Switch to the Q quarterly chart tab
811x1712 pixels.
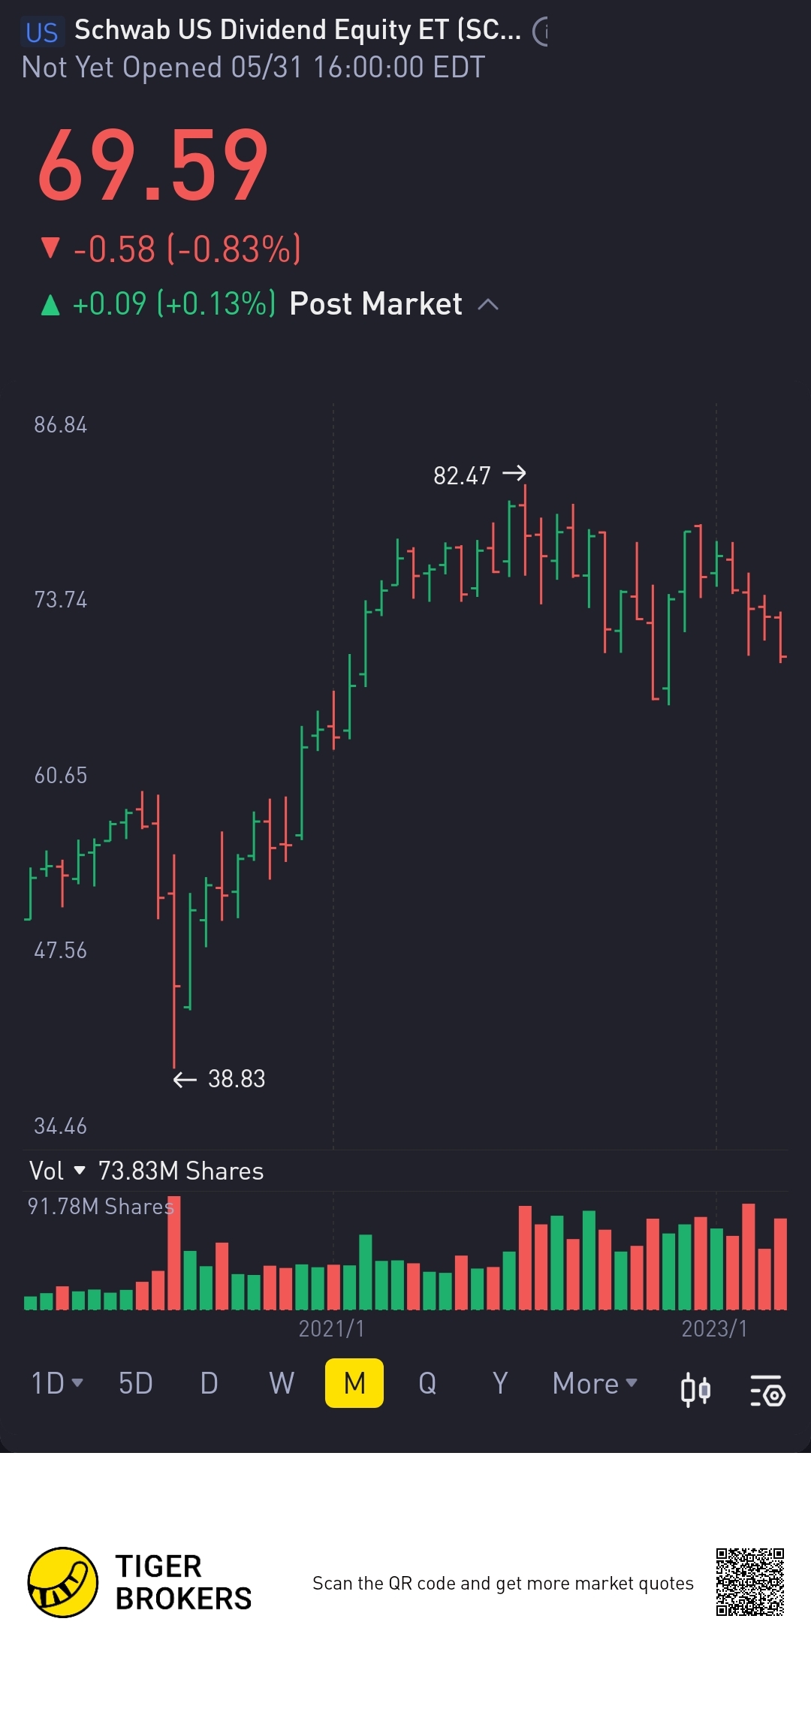click(427, 1383)
